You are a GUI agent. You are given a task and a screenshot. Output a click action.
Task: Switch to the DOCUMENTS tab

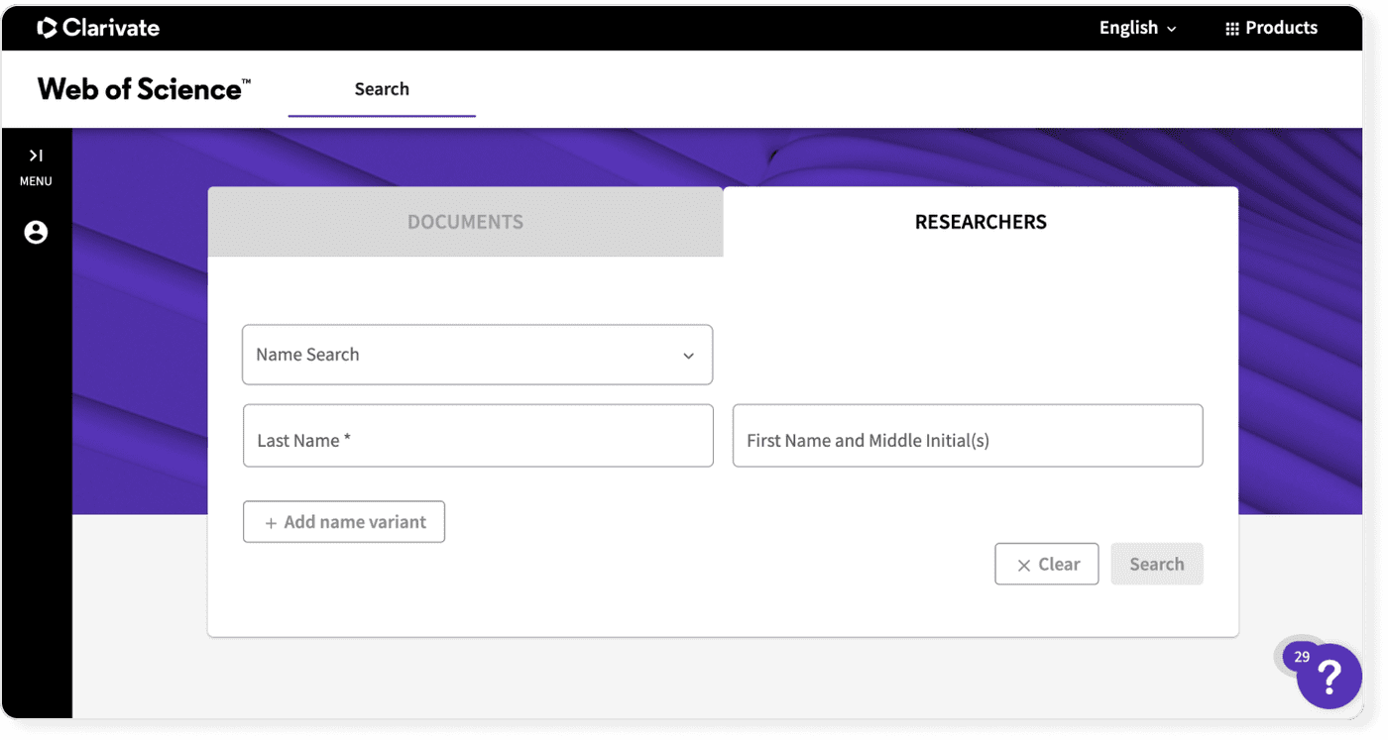pos(465,222)
